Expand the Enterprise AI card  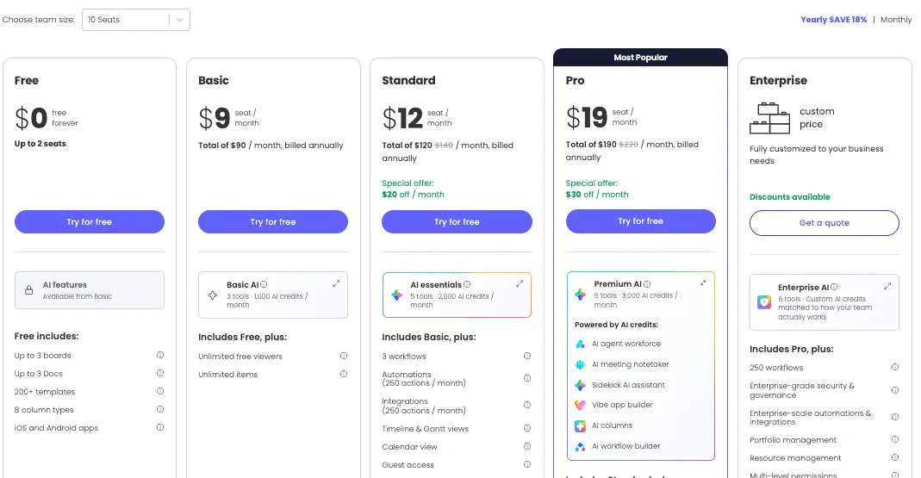[x=887, y=286]
